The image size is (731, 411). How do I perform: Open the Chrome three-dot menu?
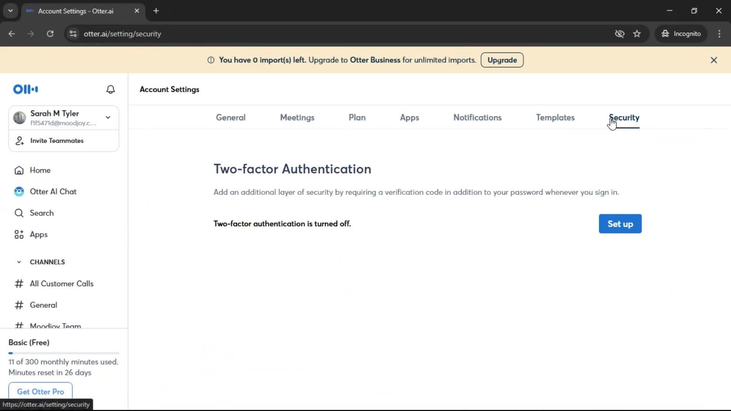(719, 34)
